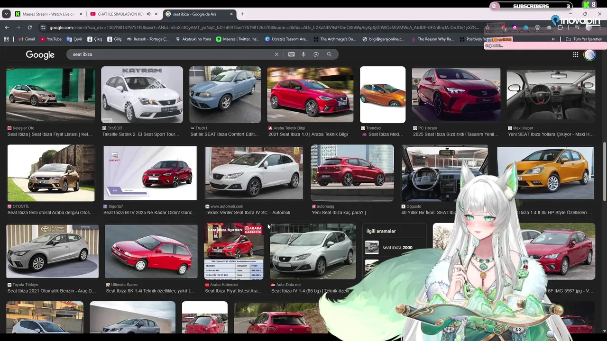Open the Maxi Haber interior image

551,95
